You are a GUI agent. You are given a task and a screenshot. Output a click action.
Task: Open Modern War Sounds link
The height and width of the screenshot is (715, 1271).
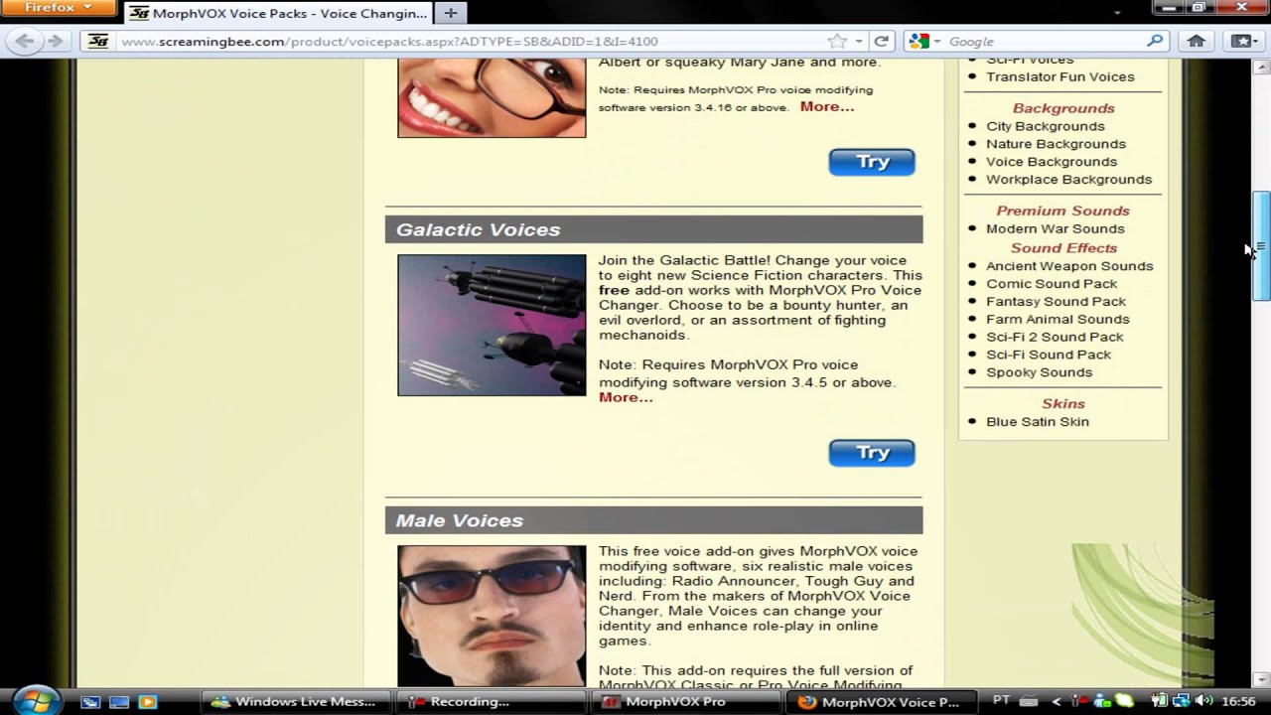[1056, 228]
